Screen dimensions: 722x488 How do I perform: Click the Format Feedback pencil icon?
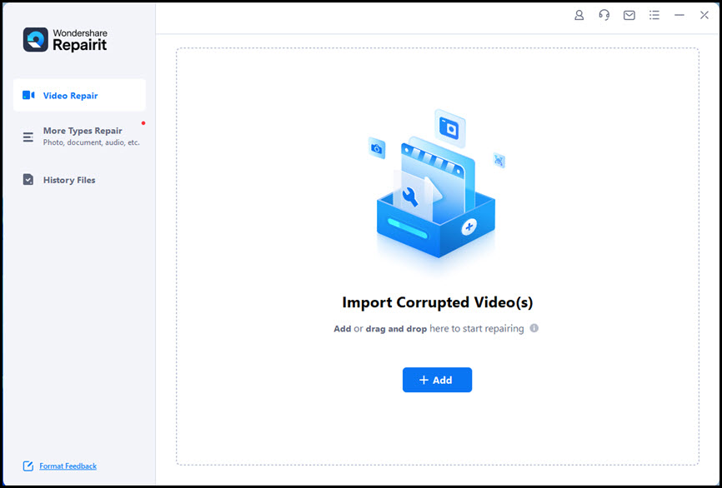point(28,466)
